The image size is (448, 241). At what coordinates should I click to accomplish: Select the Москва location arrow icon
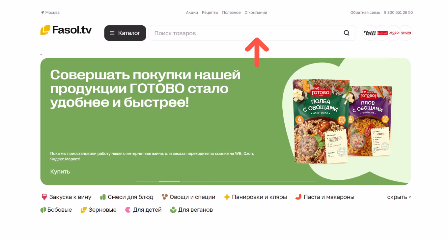[42, 13]
